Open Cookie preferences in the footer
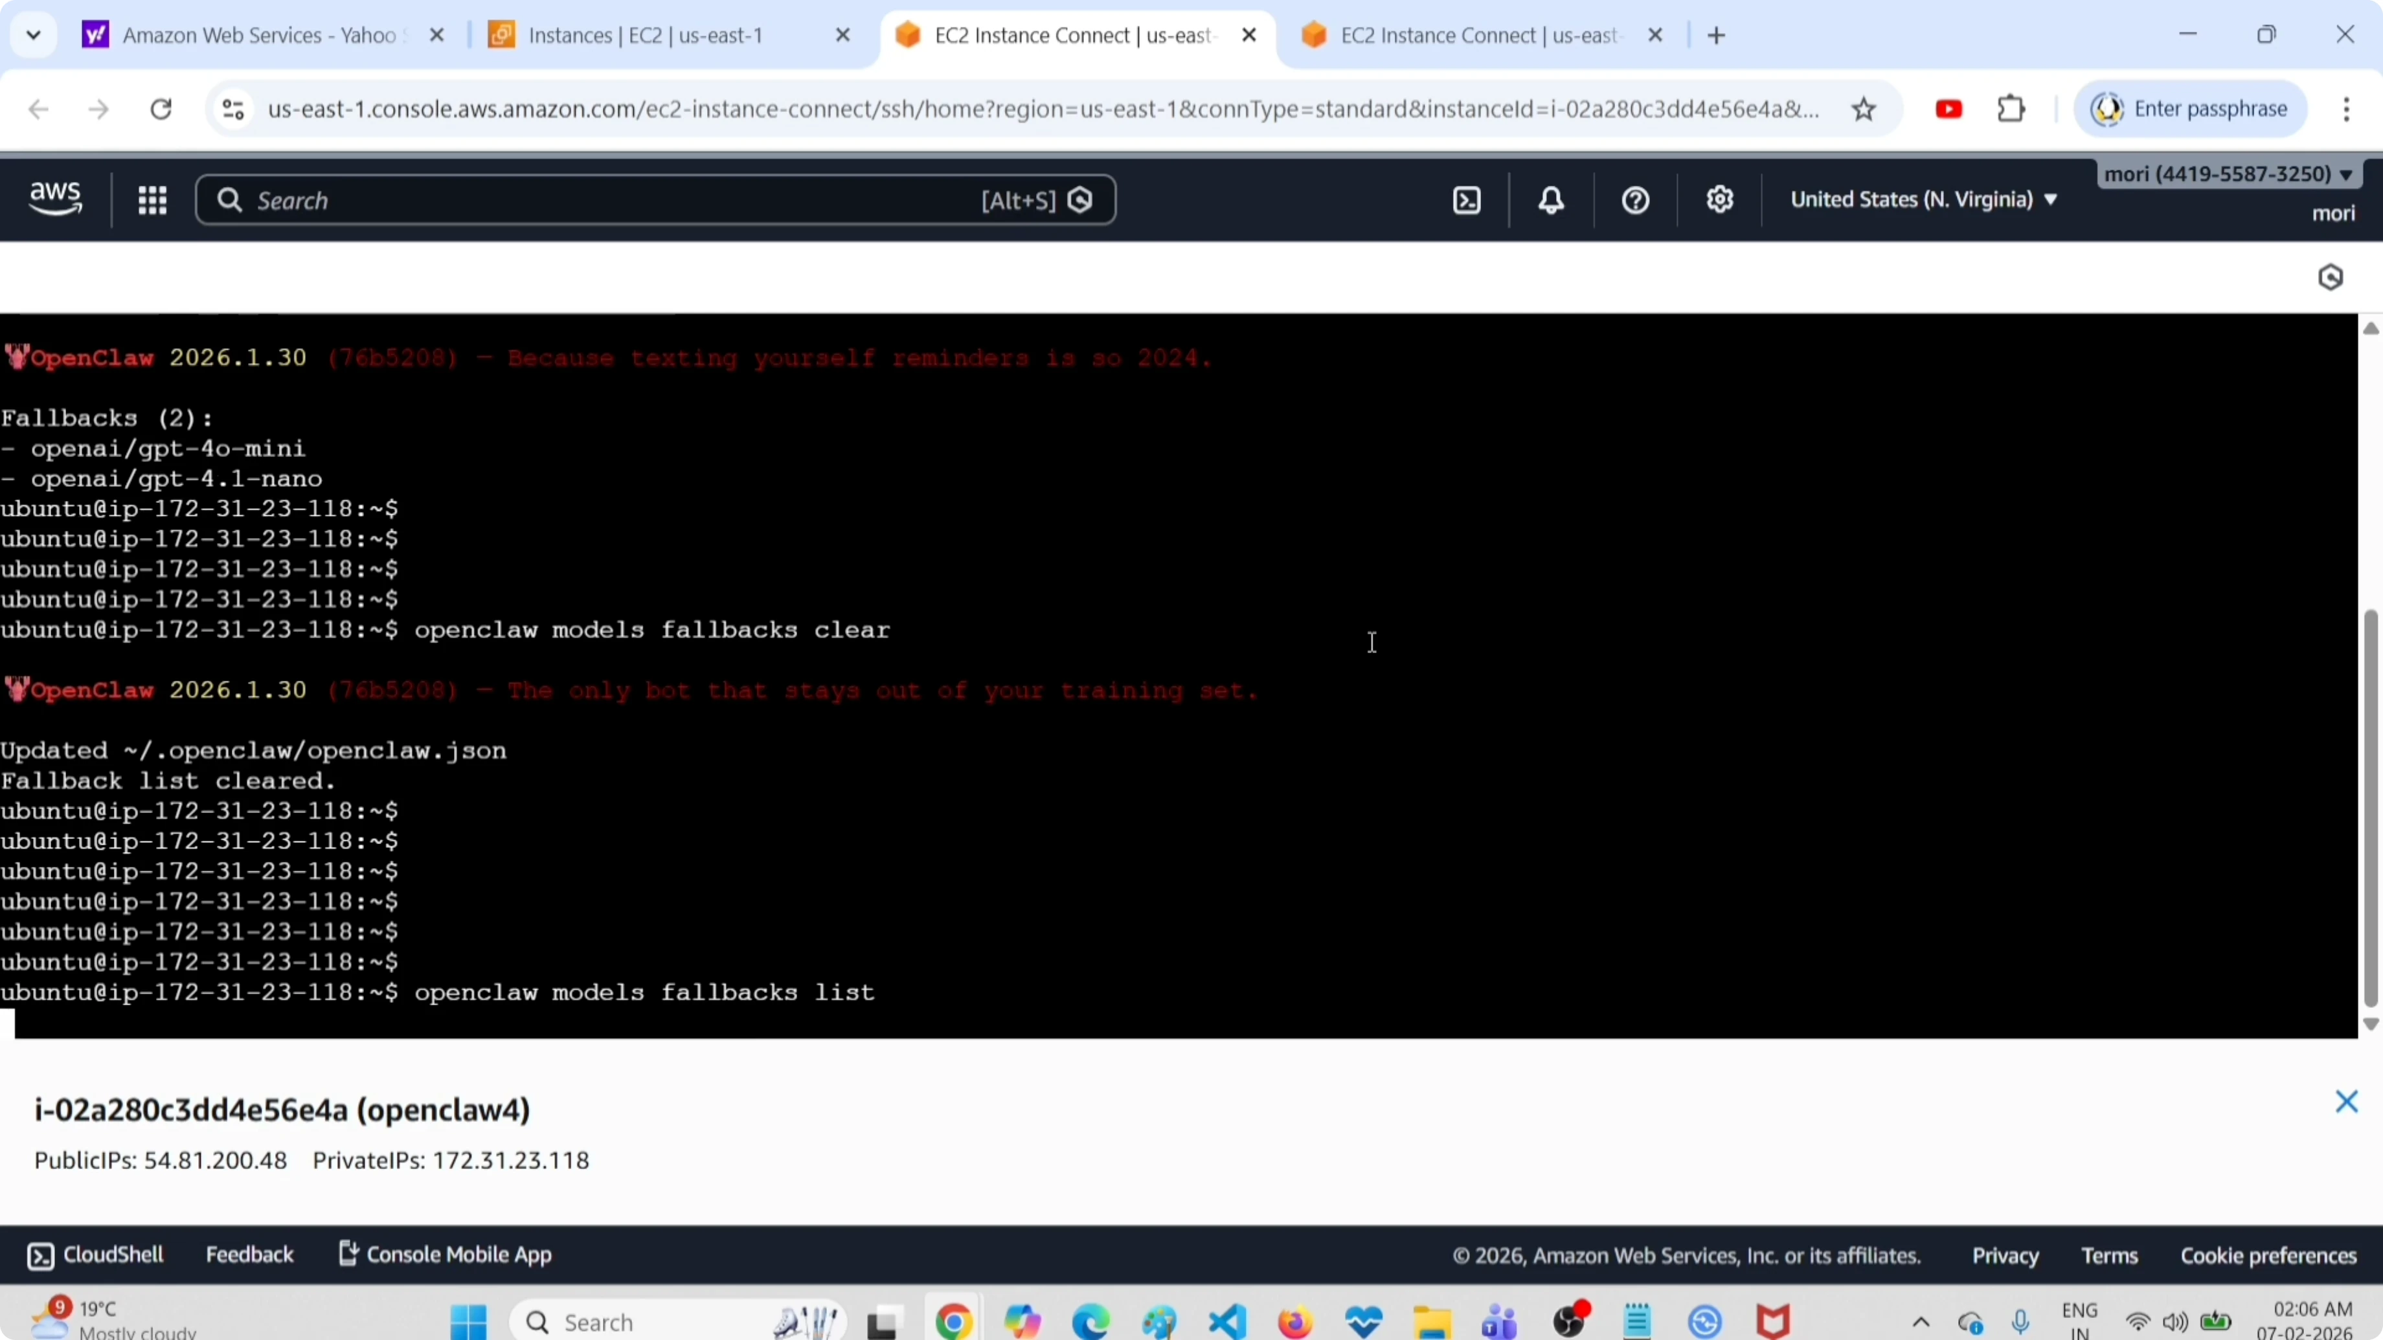This screenshot has width=2383, height=1340. pyautogui.click(x=2267, y=1254)
